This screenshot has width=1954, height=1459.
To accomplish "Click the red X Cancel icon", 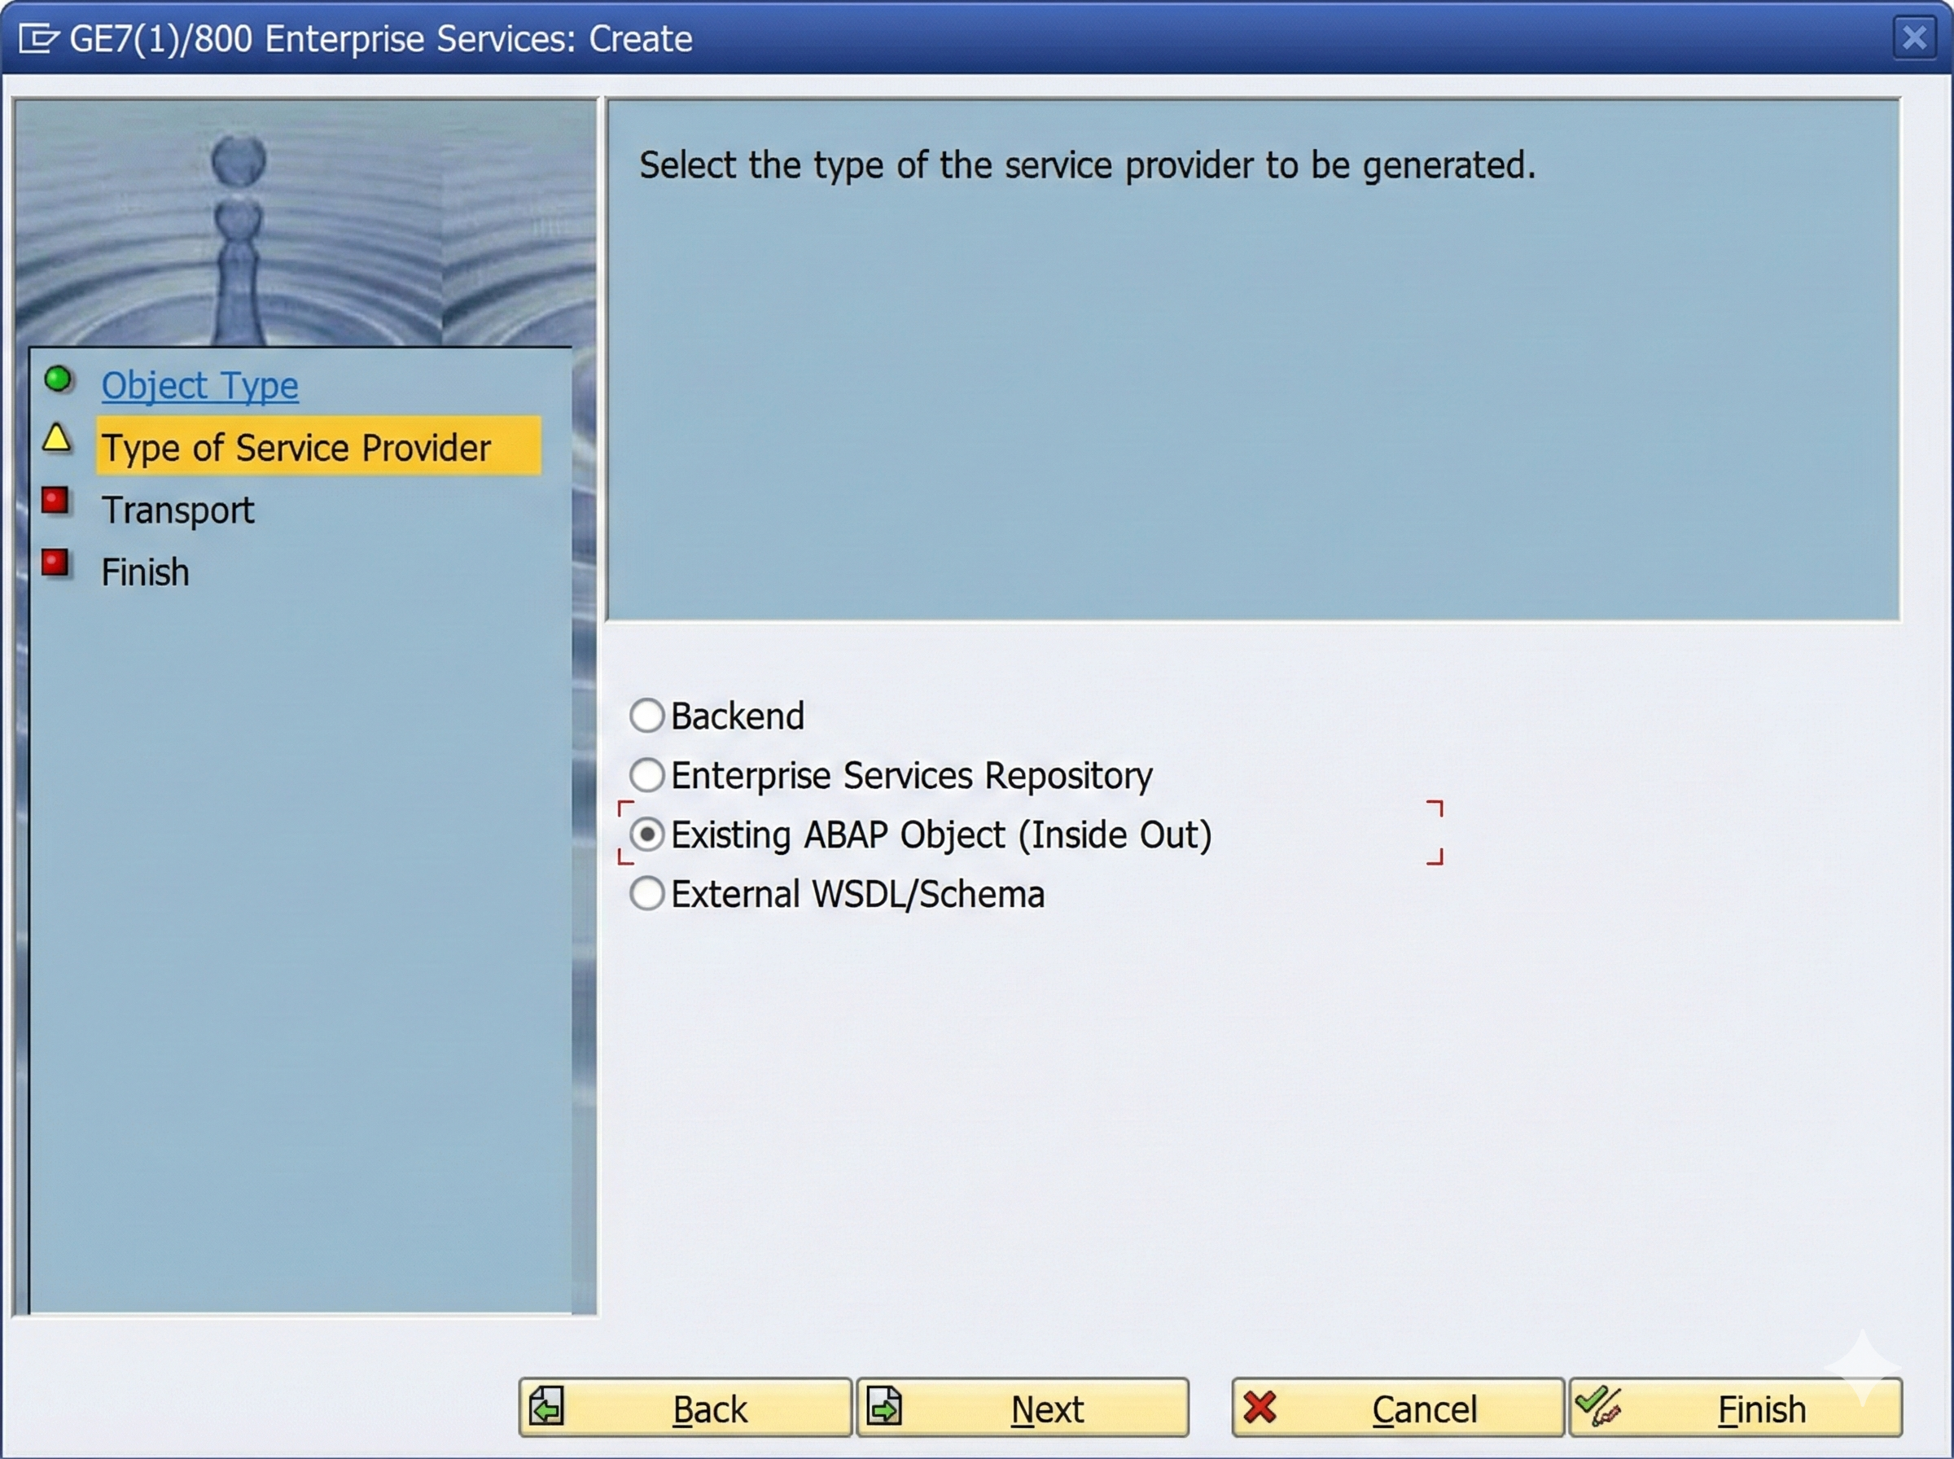I will (x=1260, y=1407).
